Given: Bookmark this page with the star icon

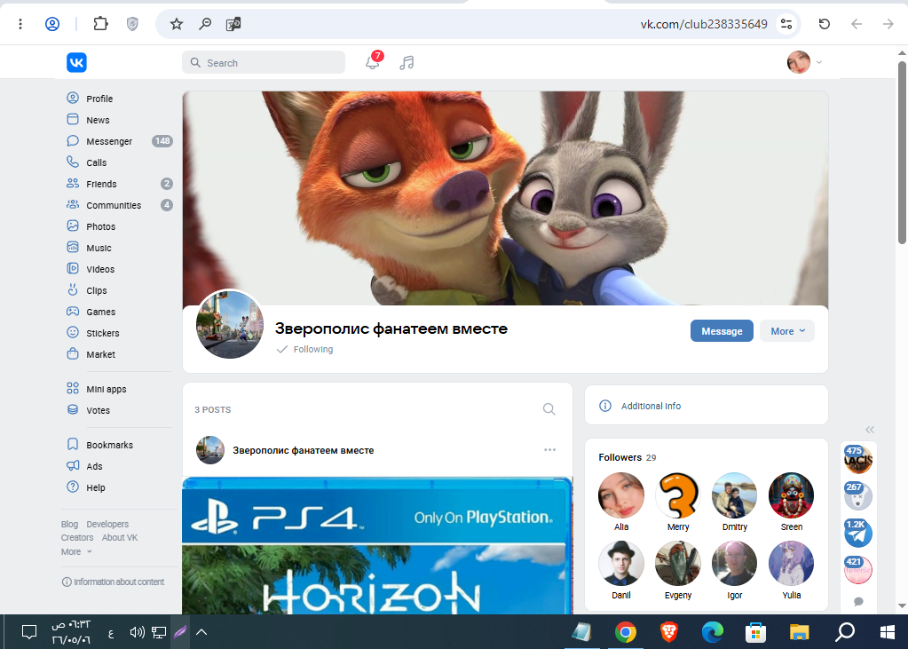Looking at the screenshot, I should pos(177,24).
